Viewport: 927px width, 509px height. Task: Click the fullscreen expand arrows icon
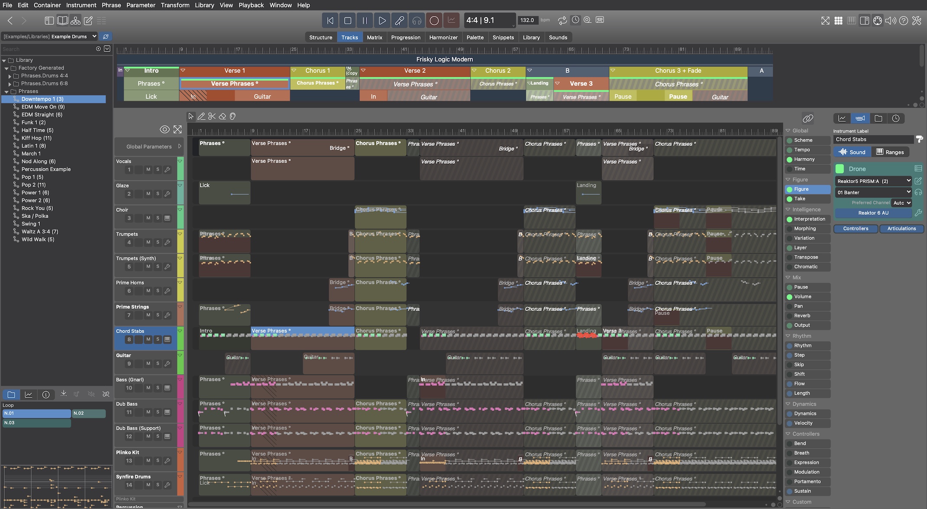tap(826, 20)
